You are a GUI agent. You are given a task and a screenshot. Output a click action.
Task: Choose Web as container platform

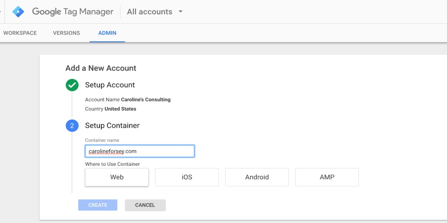pos(117,177)
